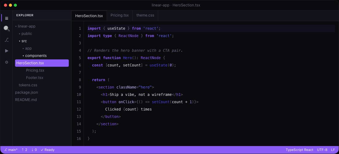
Task: Open the Settings gear icon
Action: 6,62
